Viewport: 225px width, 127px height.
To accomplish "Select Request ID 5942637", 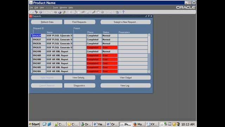I will [x=39, y=40].
